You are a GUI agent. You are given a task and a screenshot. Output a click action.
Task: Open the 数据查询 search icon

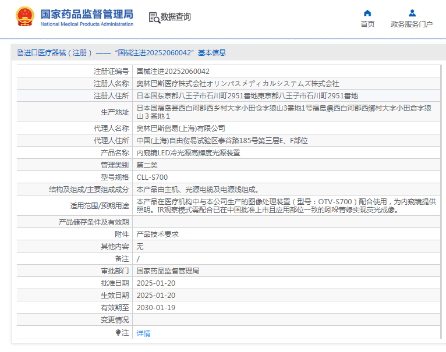[154, 17]
